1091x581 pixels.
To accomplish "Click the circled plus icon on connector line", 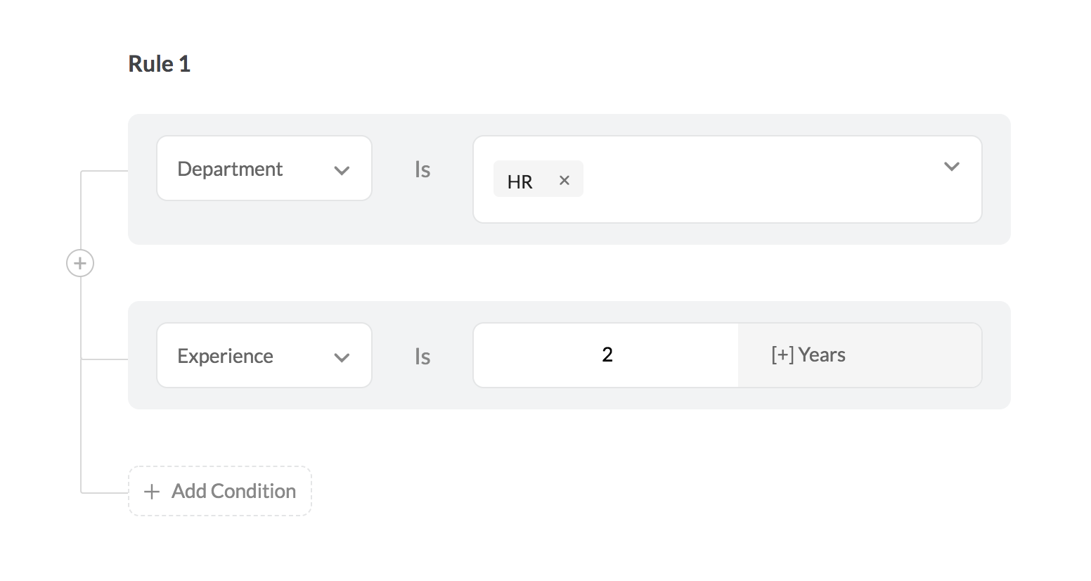I will coord(80,263).
